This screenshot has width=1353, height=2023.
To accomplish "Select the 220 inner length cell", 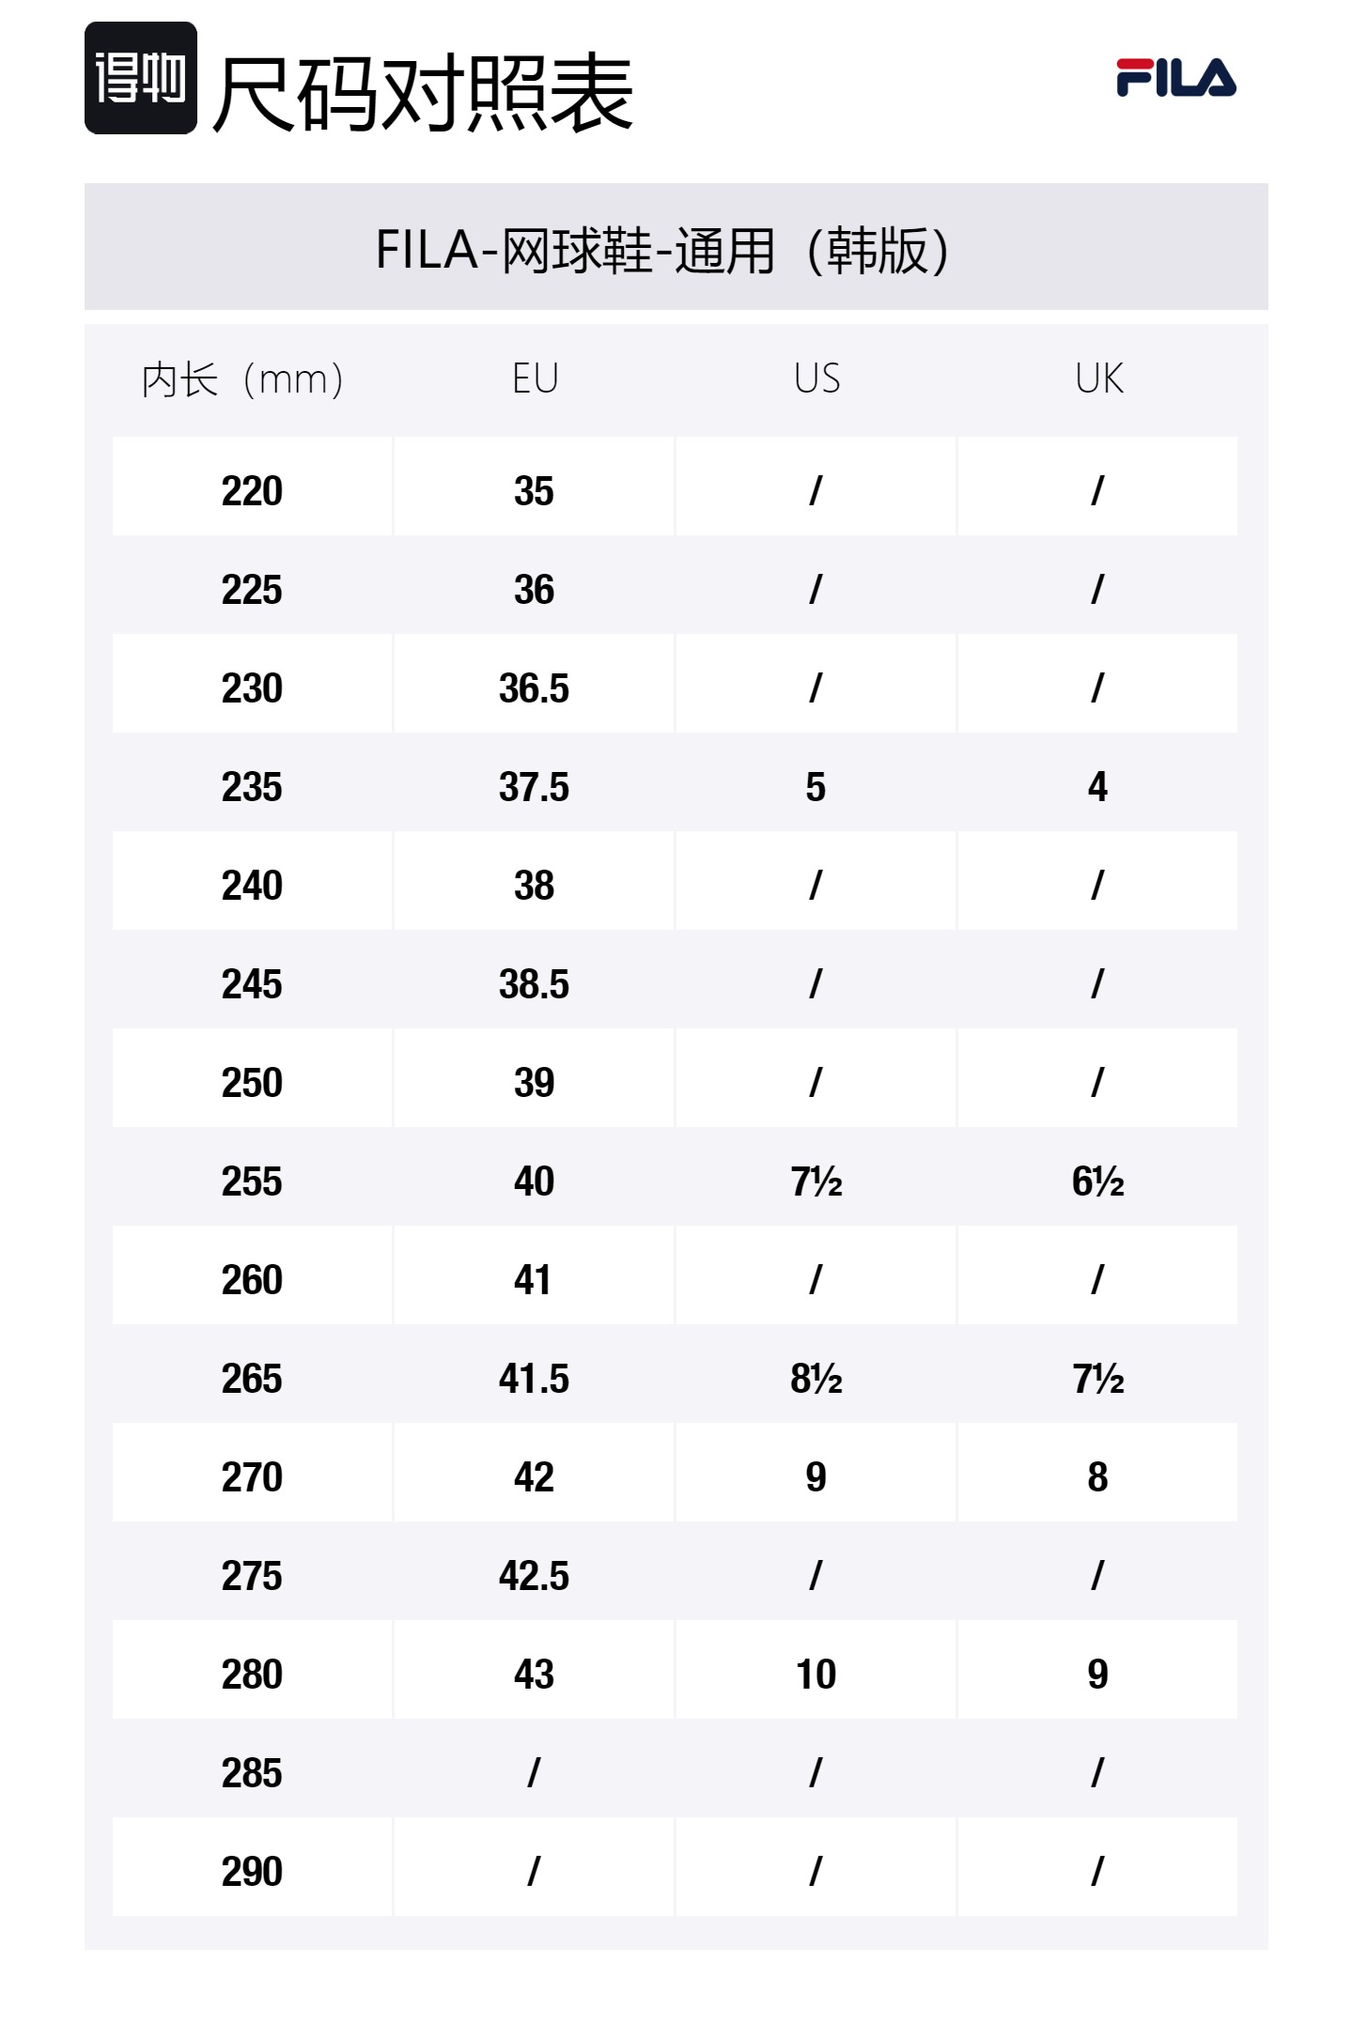I will [x=252, y=491].
